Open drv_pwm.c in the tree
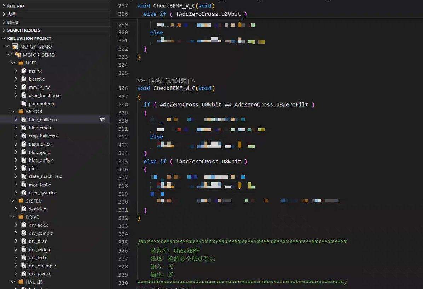423x289 pixels. tap(40, 274)
